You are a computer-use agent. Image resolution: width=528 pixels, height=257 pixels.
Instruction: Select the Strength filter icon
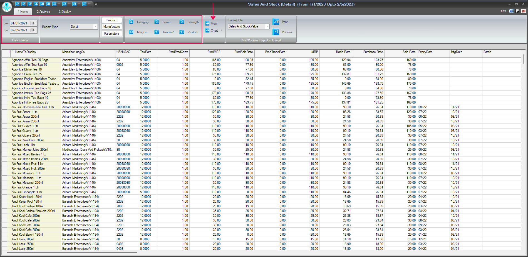(182, 22)
